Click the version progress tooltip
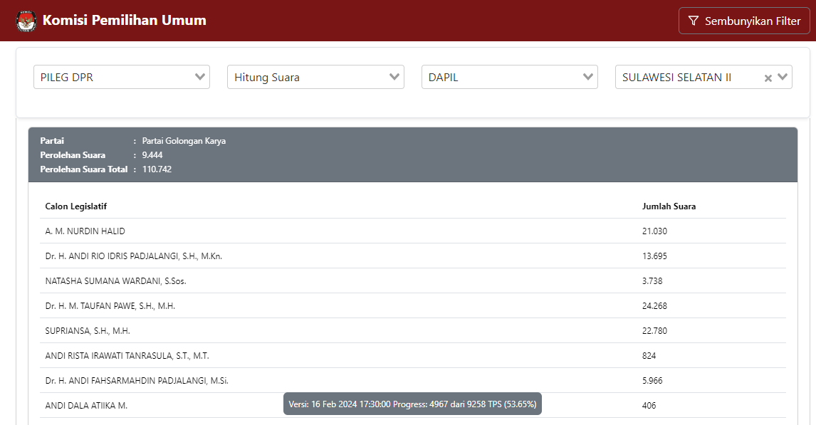Viewport: 816px width, 425px height. (412, 404)
